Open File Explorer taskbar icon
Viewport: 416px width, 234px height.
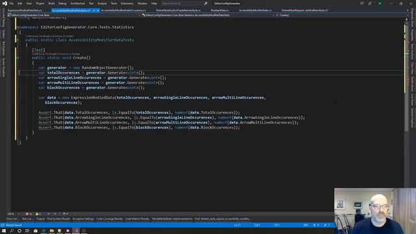(x=51, y=231)
